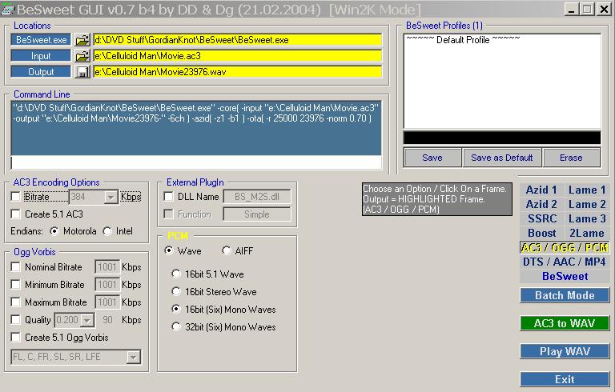Click the Batch Mode button
The height and width of the screenshot is (392, 615).
[x=565, y=295]
